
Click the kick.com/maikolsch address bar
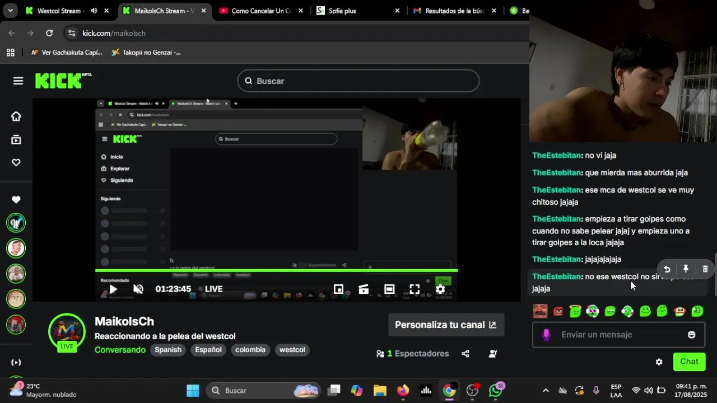(x=114, y=34)
